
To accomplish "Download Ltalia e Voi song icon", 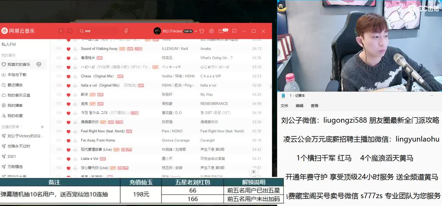I will click(75, 159).
